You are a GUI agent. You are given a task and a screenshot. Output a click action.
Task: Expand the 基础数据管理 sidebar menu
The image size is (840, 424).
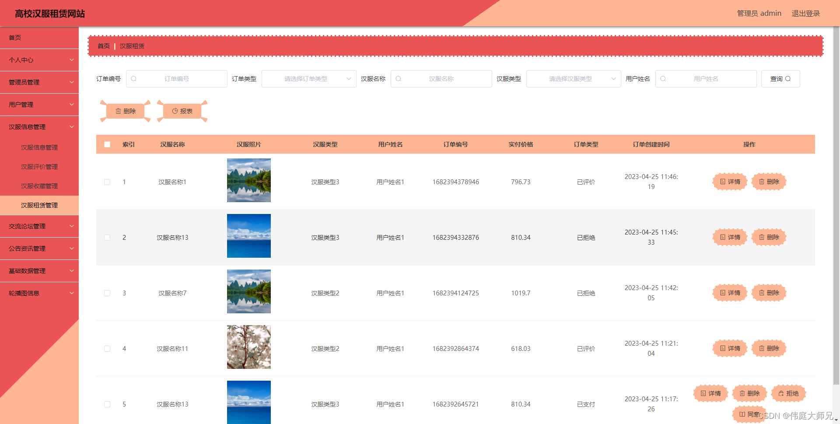click(x=39, y=271)
